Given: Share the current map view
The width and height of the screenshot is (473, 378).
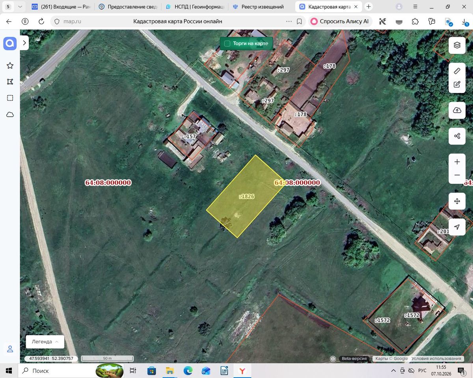Looking at the screenshot, I should (457, 136).
